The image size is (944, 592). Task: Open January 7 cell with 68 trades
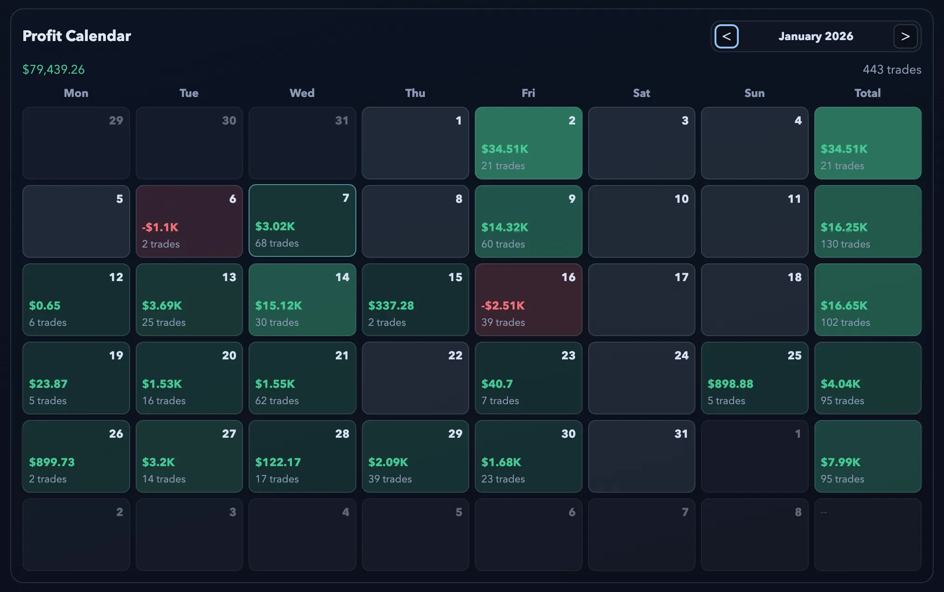click(302, 220)
